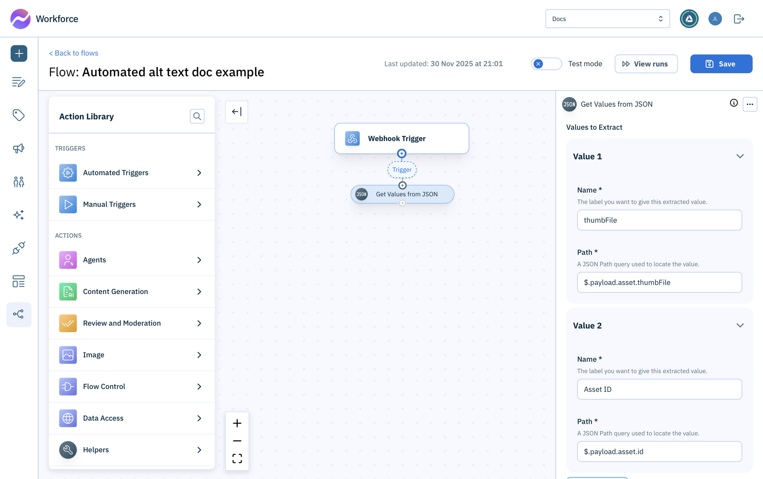Expand the Content Generation action category
Image resolution: width=763 pixels, height=479 pixels.
coord(132,291)
